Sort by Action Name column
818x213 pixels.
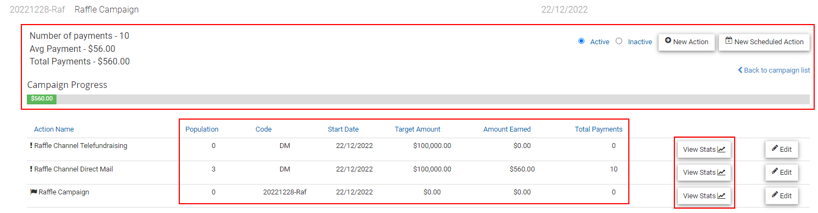[x=54, y=129]
